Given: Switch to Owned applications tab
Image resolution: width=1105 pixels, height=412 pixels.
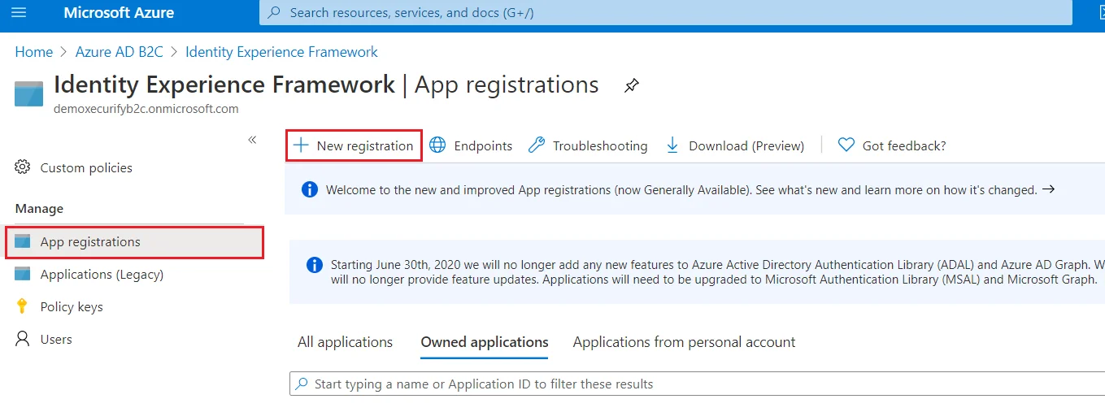Looking at the screenshot, I should click(485, 342).
